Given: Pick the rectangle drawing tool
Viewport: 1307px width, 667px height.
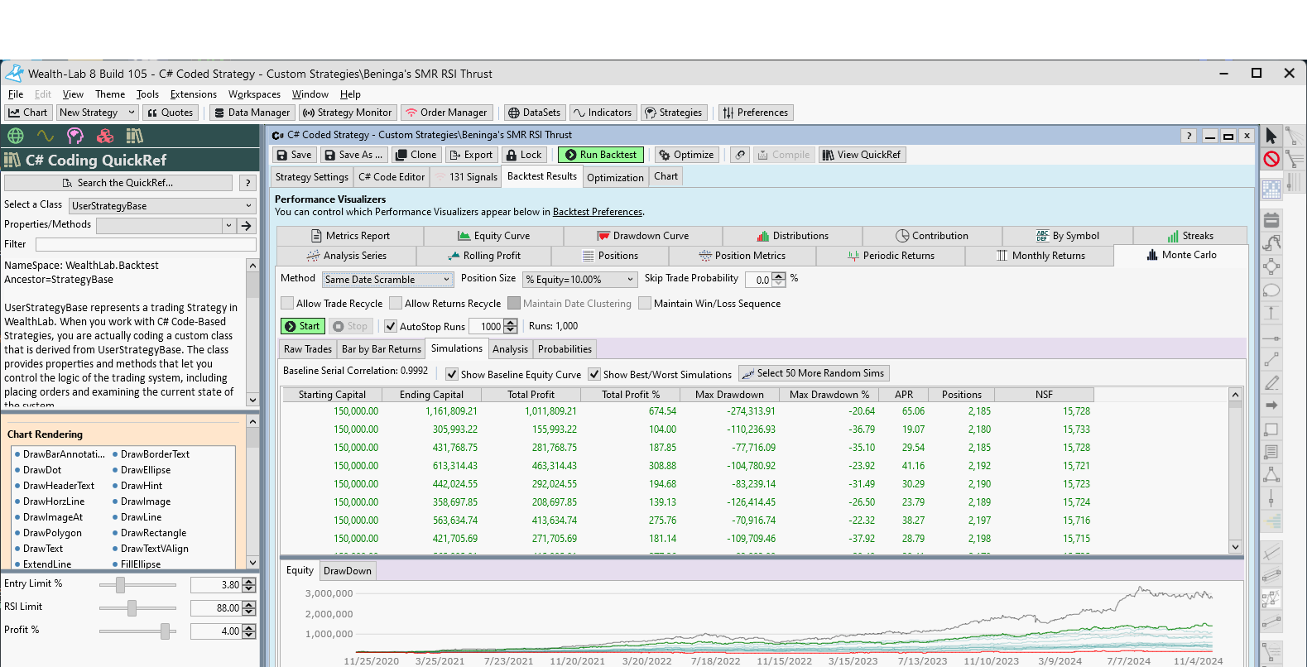Looking at the screenshot, I should click(1271, 429).
